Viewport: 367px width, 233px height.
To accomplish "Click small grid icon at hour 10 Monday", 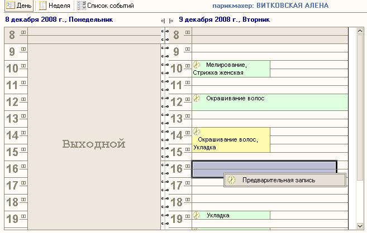I will [23, 66].
